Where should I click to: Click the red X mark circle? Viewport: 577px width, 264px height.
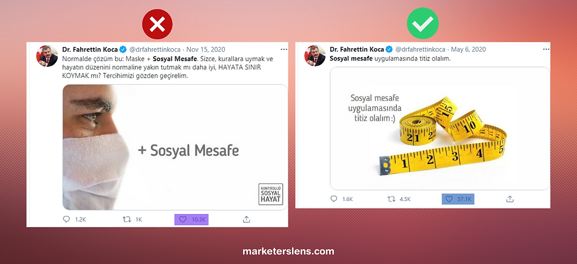pos(158,24)
